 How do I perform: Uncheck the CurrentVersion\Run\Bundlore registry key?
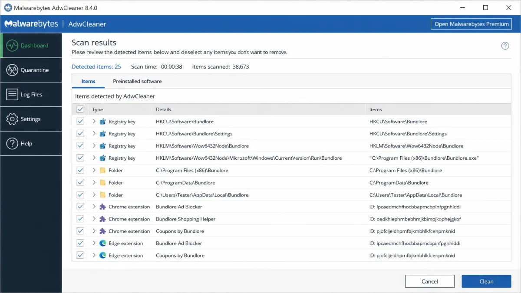point(80,158)
